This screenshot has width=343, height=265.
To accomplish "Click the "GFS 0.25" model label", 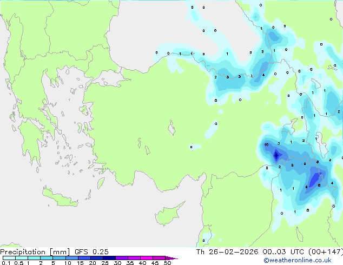I will (91, 252).
